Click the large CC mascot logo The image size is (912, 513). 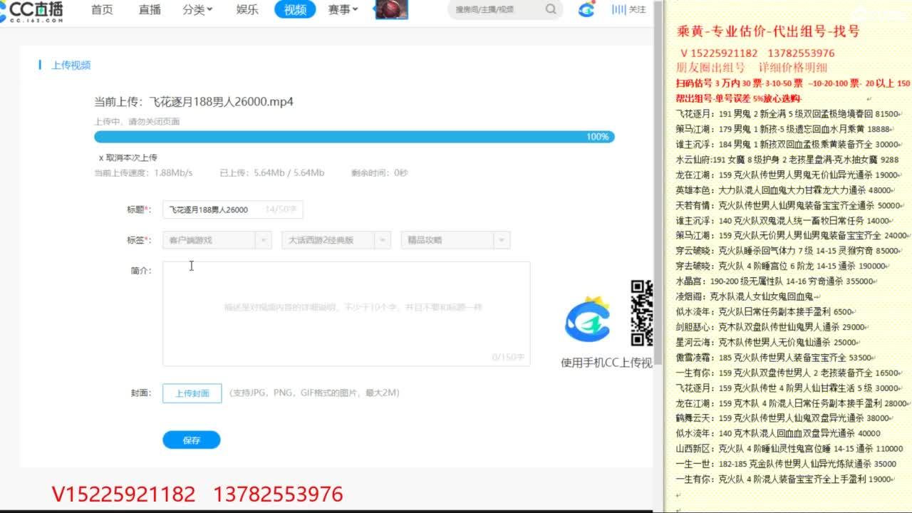click(587, 319)
